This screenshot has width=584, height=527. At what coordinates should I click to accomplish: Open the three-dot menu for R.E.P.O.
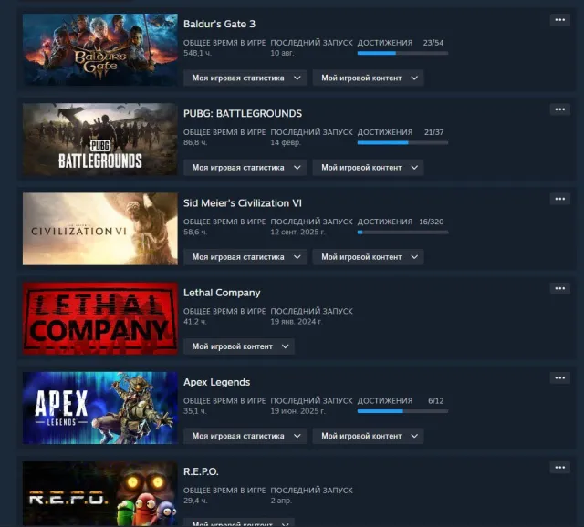(559, 467)
